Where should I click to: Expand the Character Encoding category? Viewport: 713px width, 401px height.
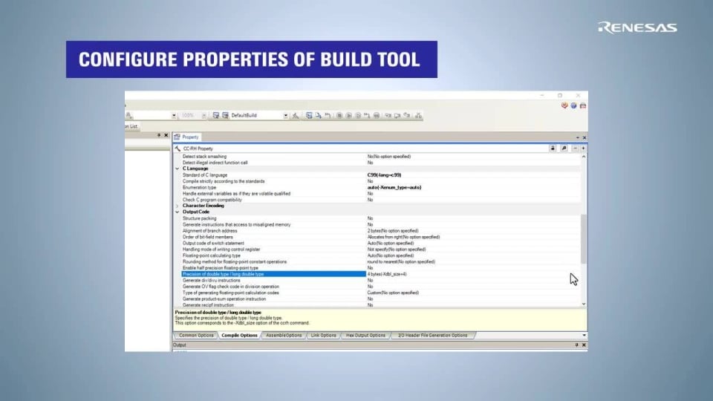coord(177,206)
